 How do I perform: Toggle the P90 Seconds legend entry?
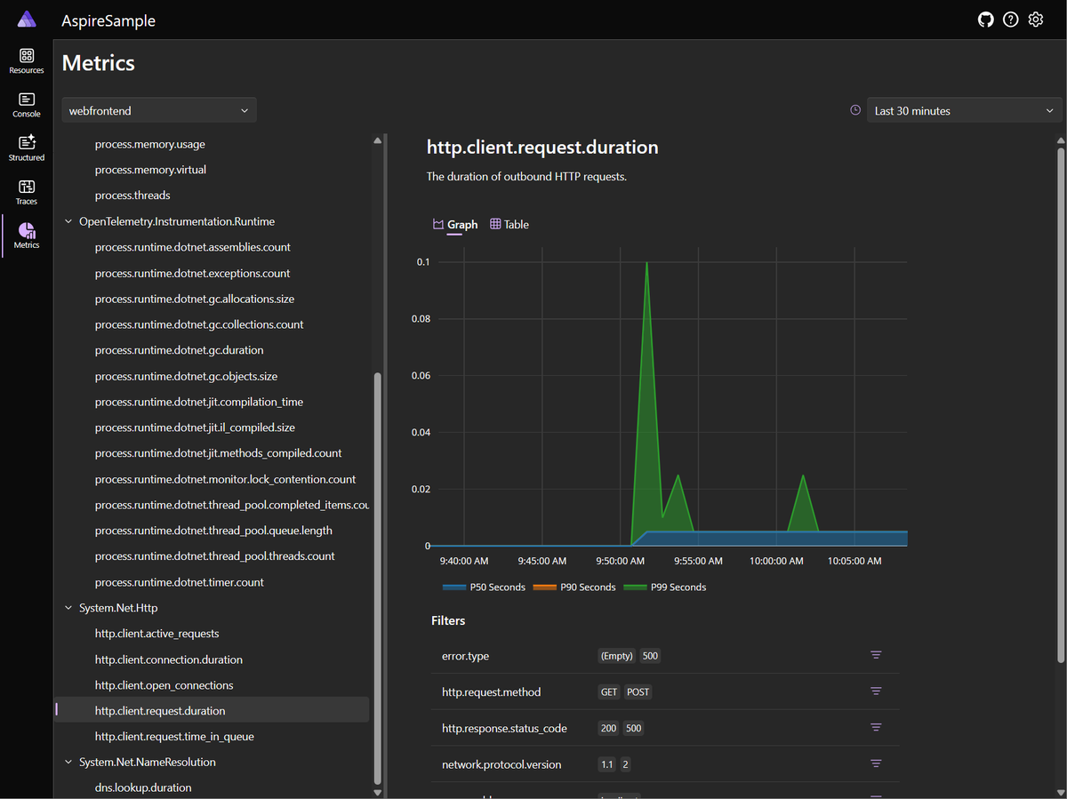[574, 587]
